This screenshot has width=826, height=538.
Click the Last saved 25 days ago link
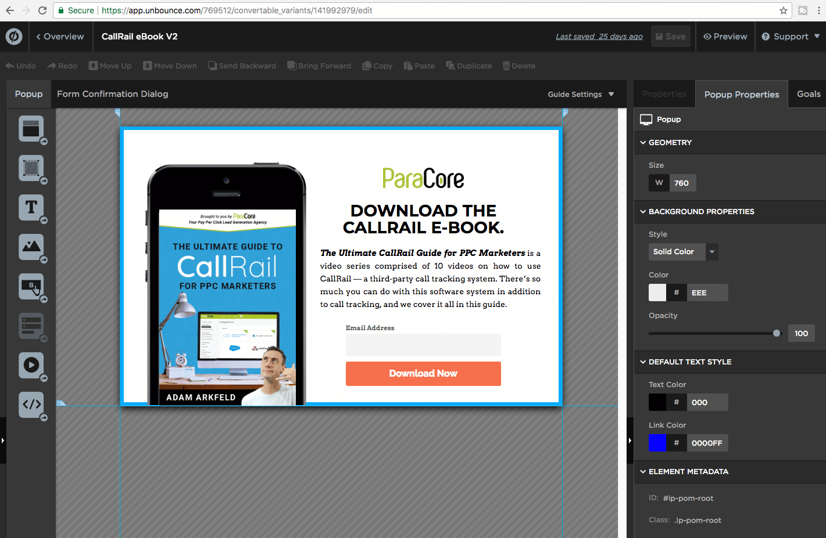[x=599, y=37]
